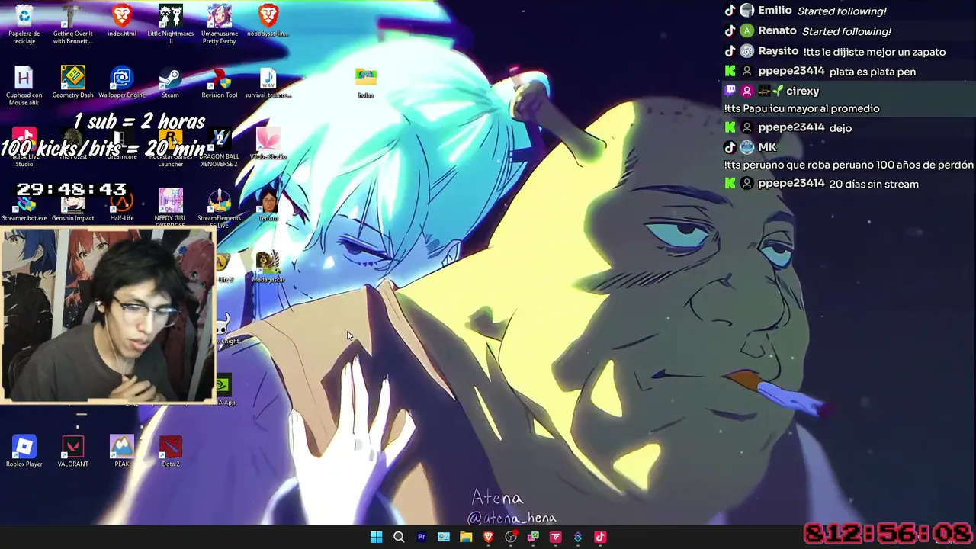Image resolution: width=976 pixels, height=549 pixels.
Task: Click the chat message '20 días sin stream'
Action: click(874, 184)
